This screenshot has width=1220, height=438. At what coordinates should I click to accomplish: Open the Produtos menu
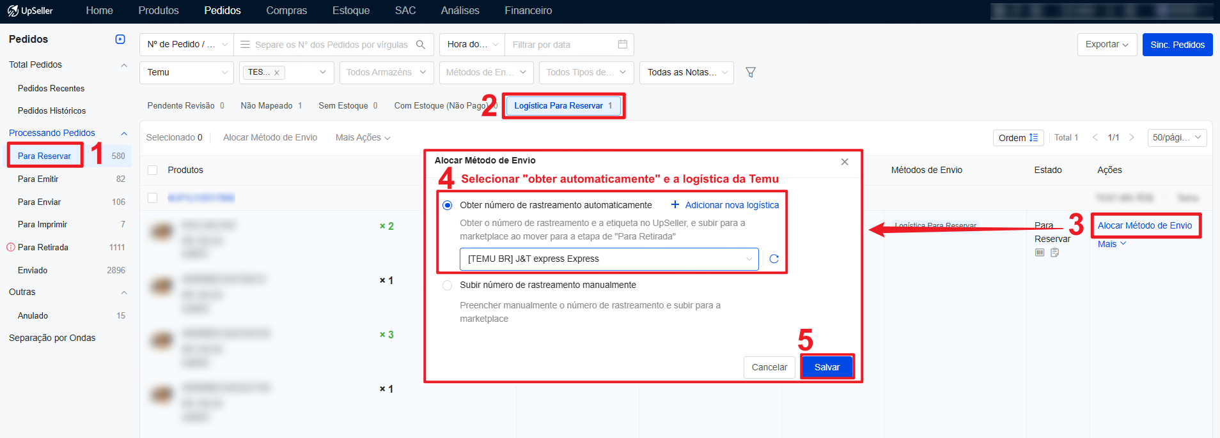[159, 11]
